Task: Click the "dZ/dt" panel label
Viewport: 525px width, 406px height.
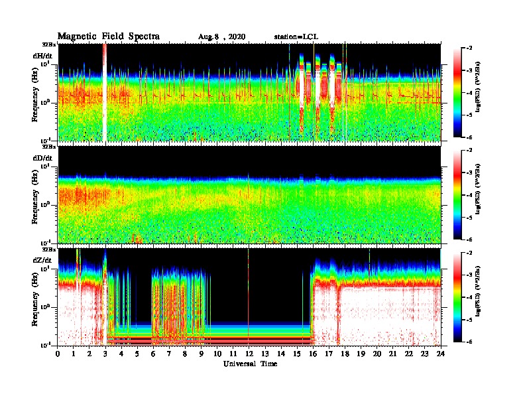Action: [x=42, y=260]
